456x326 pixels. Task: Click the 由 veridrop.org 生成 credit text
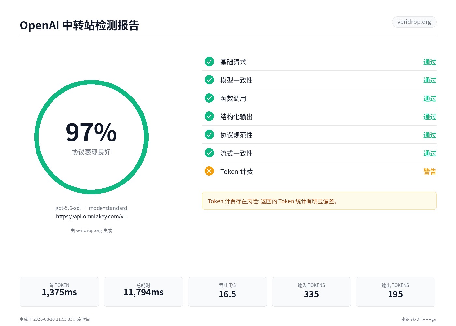click(91, 230)
